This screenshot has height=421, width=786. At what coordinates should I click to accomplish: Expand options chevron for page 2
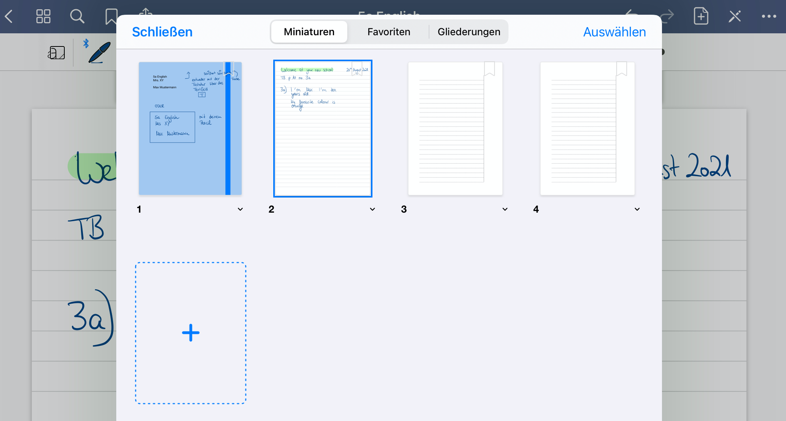point(372,209)
